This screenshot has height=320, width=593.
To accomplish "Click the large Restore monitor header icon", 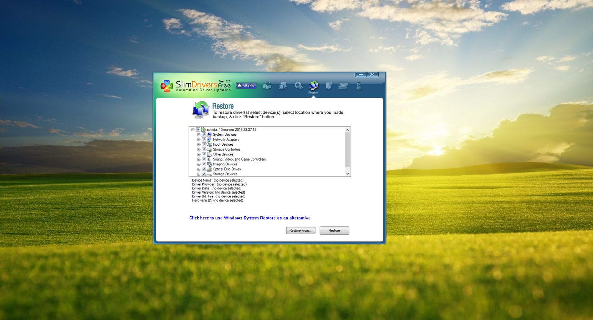I will click(201, 110).
